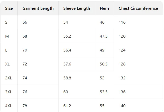The height and width of the screenshot is (112, 164).
Task: Click the Hem column header
Action: pyautogui.click(x=104, y=8)
